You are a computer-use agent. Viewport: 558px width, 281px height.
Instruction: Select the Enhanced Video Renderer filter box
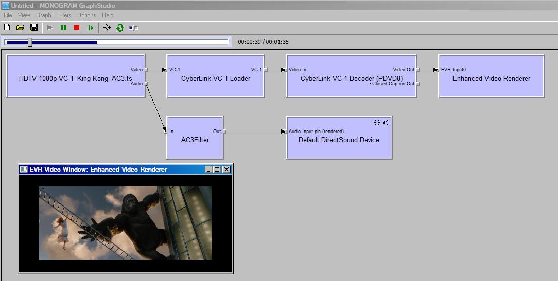click(x=491, y=76)
